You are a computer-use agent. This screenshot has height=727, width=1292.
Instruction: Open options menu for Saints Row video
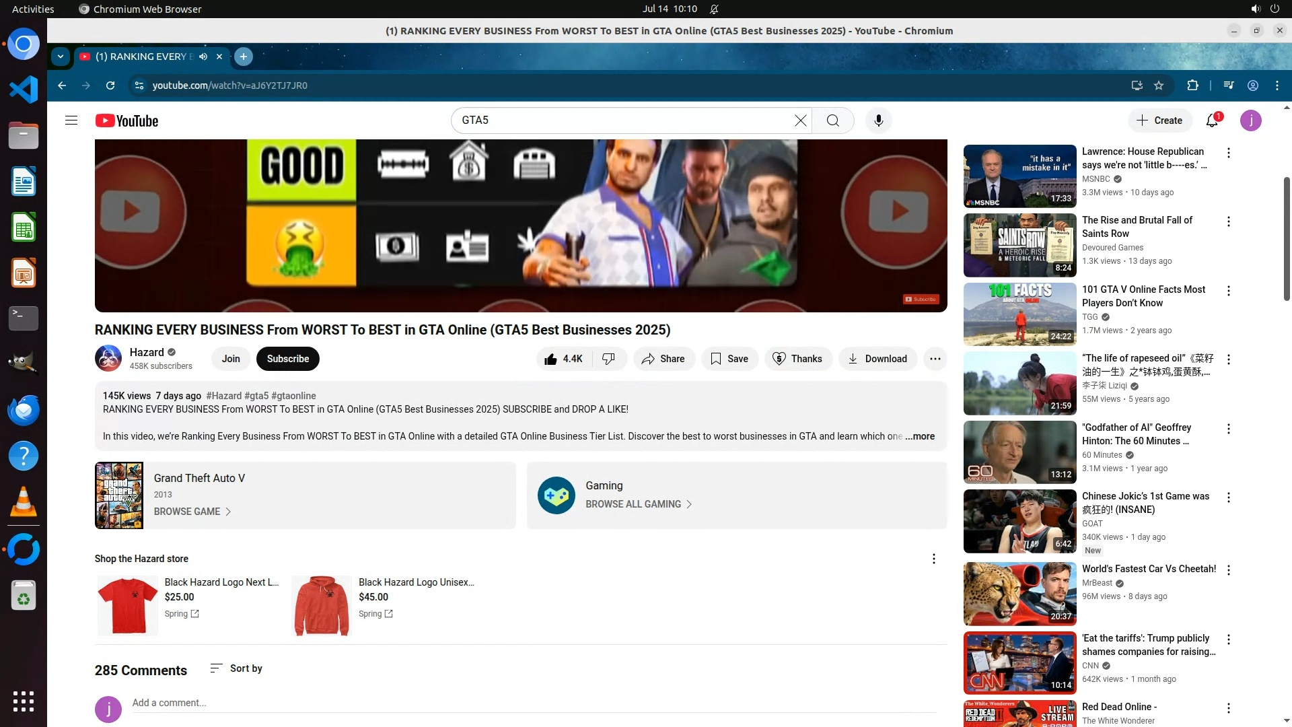coord(1229,221)
